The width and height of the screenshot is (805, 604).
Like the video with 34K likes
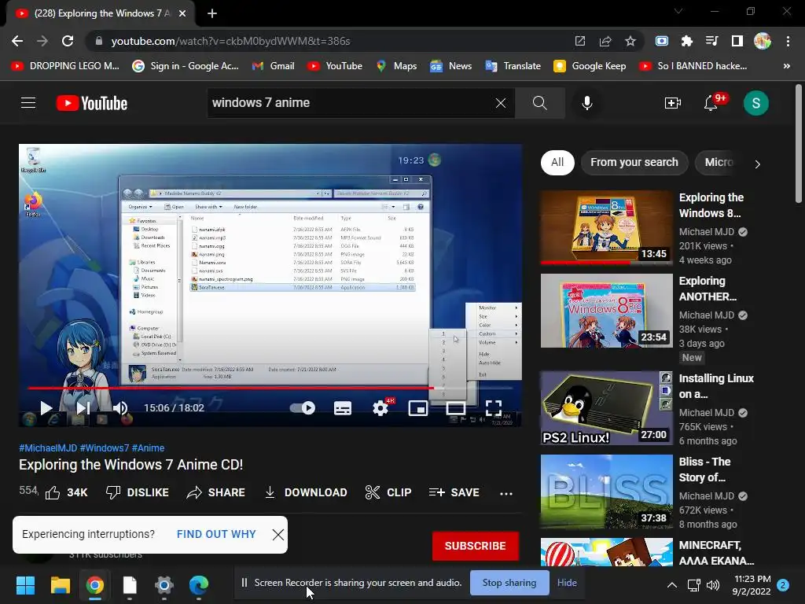[66, 492]
